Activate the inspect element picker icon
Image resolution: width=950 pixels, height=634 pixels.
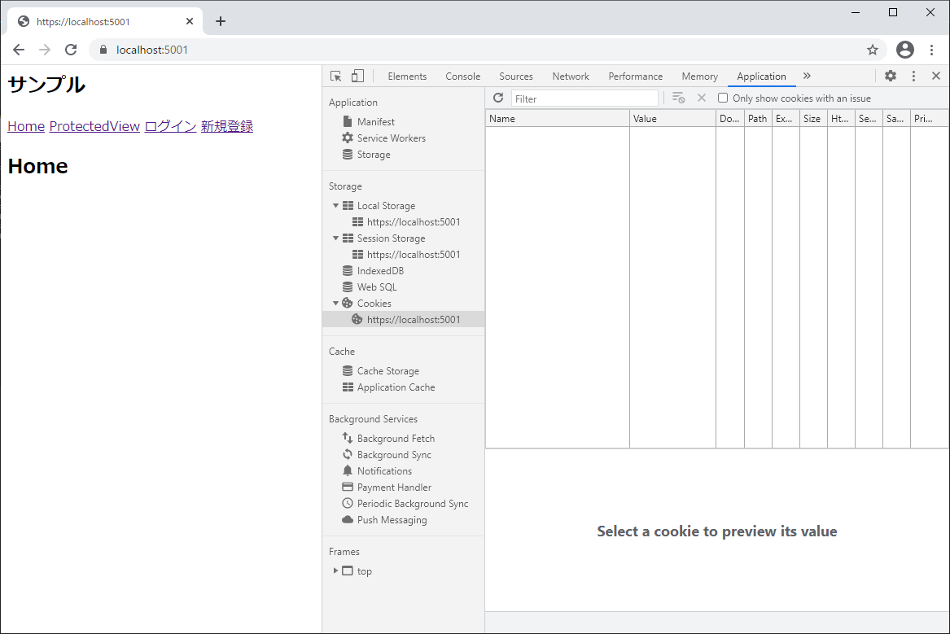pyautogui.click(x=335, y=76)
